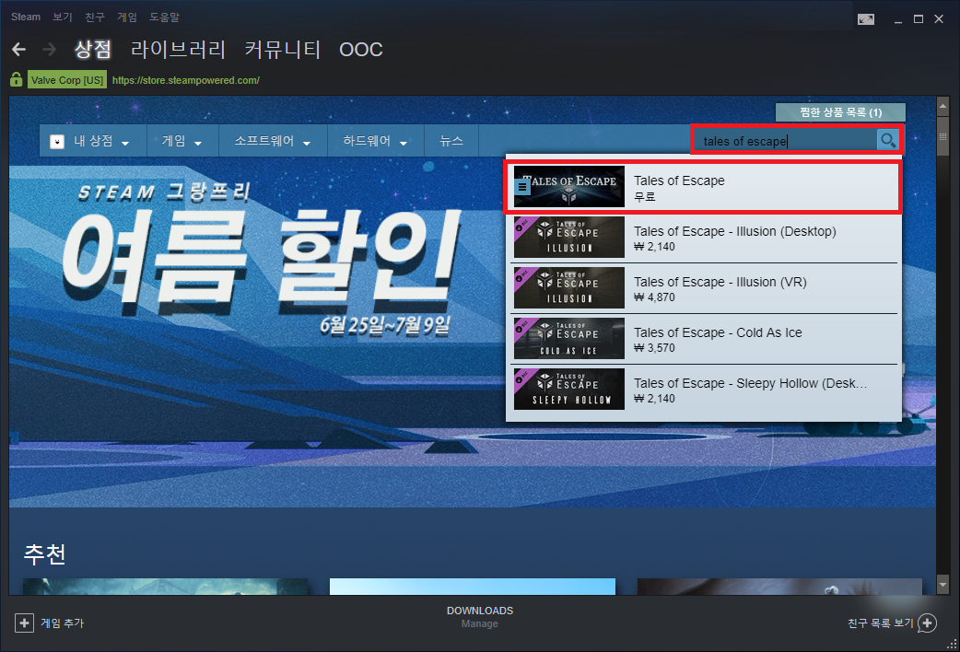Screen dimensions: 960x652
Task: Open the Games (게임) menu in menu bar
Action: click(x=127, y=17)
